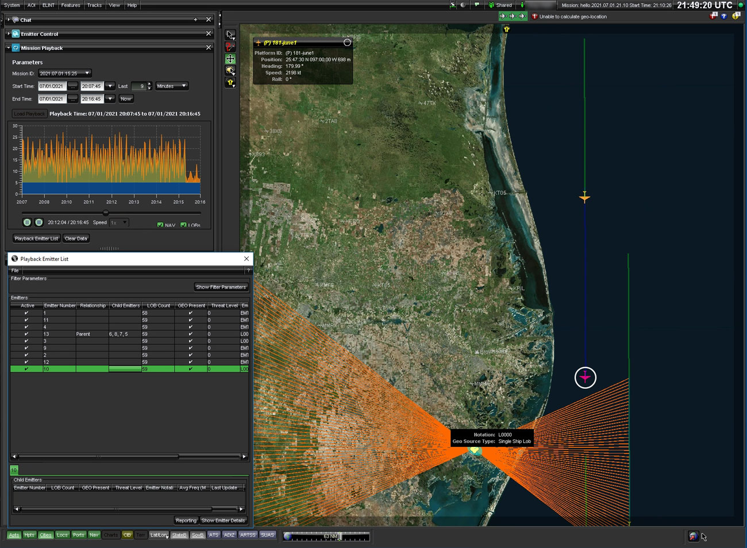
Task: Click the yellow warning notifications icon
Action: point(736,16)
